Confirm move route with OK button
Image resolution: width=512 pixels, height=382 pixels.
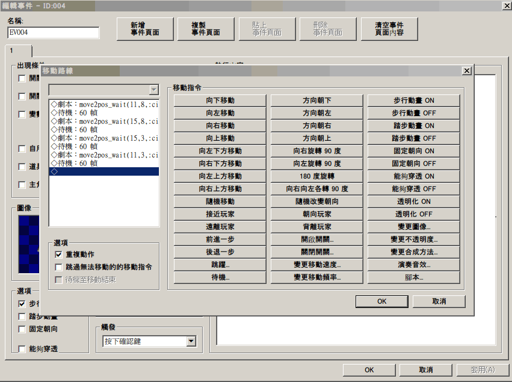(x=381, y=301)
